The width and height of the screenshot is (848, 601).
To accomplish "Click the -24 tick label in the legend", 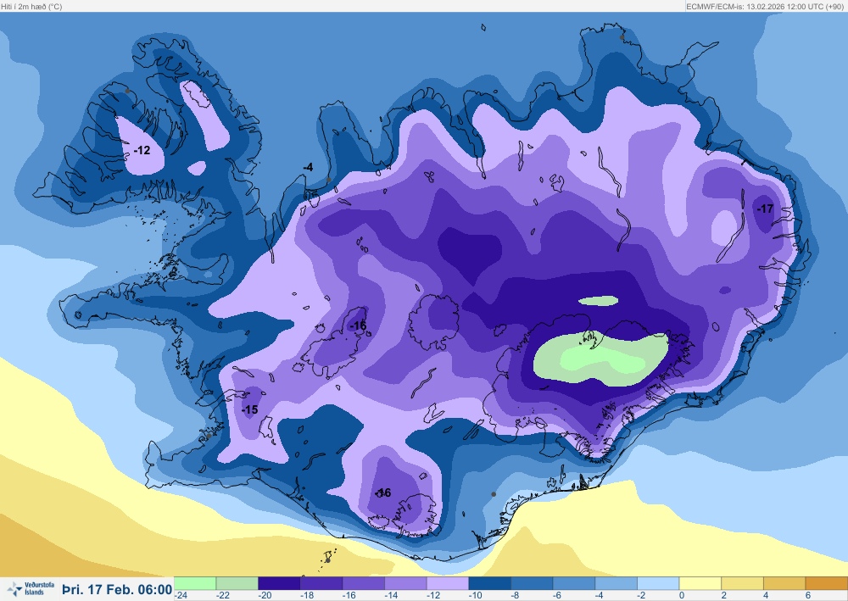I will [x=181, y=595].
